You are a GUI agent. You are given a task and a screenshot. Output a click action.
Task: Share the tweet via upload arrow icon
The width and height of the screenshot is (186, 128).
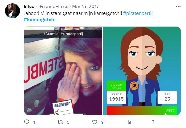point(153,122)
